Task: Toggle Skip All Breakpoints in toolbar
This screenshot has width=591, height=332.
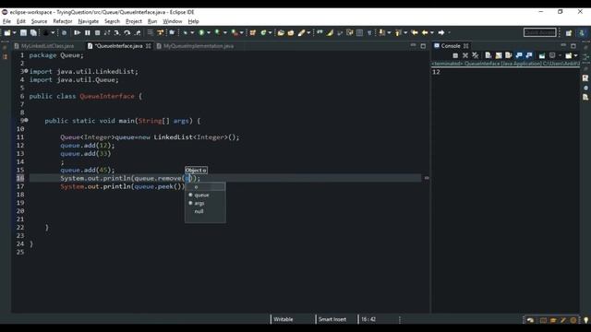Action: [64, 33]
